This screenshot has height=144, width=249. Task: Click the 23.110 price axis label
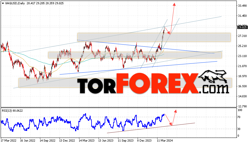click(242, 56)
